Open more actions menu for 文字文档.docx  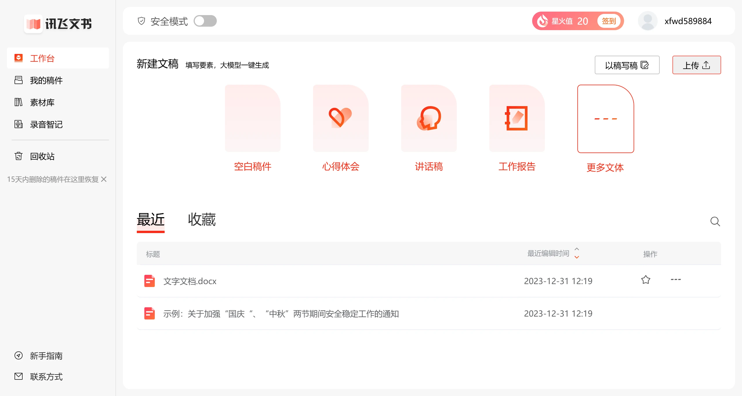676,280
